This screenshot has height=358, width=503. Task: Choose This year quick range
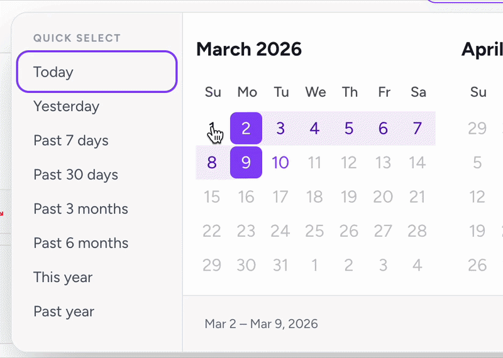coord(97,277)
